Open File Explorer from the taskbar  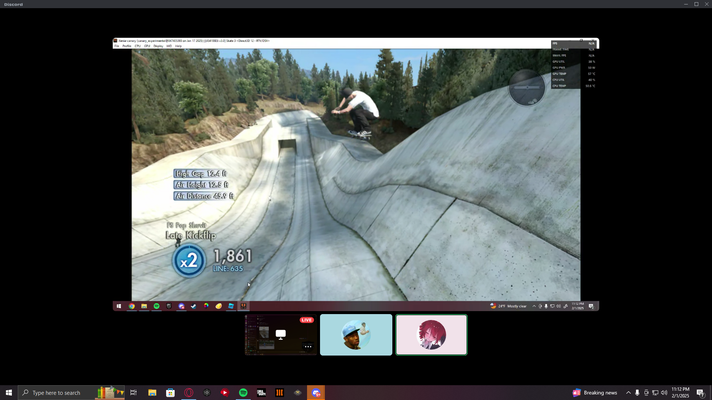click(152, 393)
